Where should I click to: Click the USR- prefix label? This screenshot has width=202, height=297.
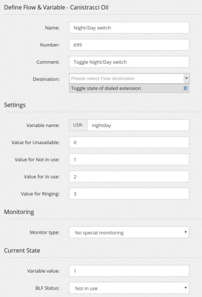[78, 125]
